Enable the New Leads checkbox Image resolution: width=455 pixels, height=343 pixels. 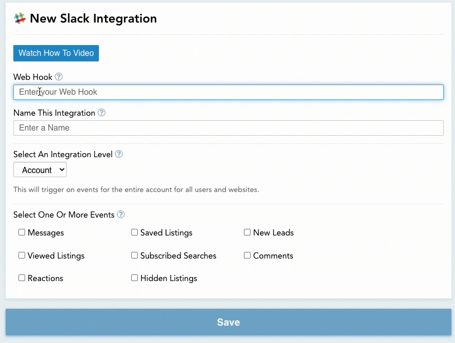pyautogui.click(x=247, y=232)
